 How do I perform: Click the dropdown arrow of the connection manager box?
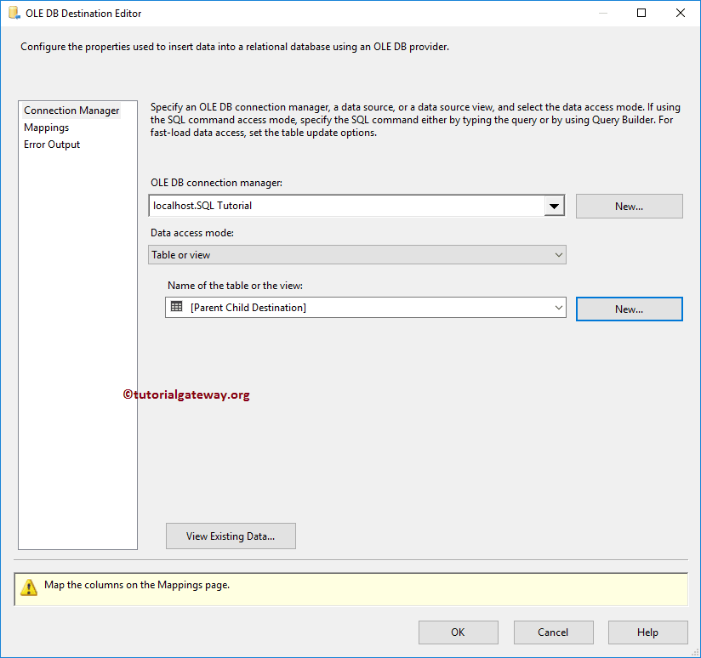tap(554, 206)
